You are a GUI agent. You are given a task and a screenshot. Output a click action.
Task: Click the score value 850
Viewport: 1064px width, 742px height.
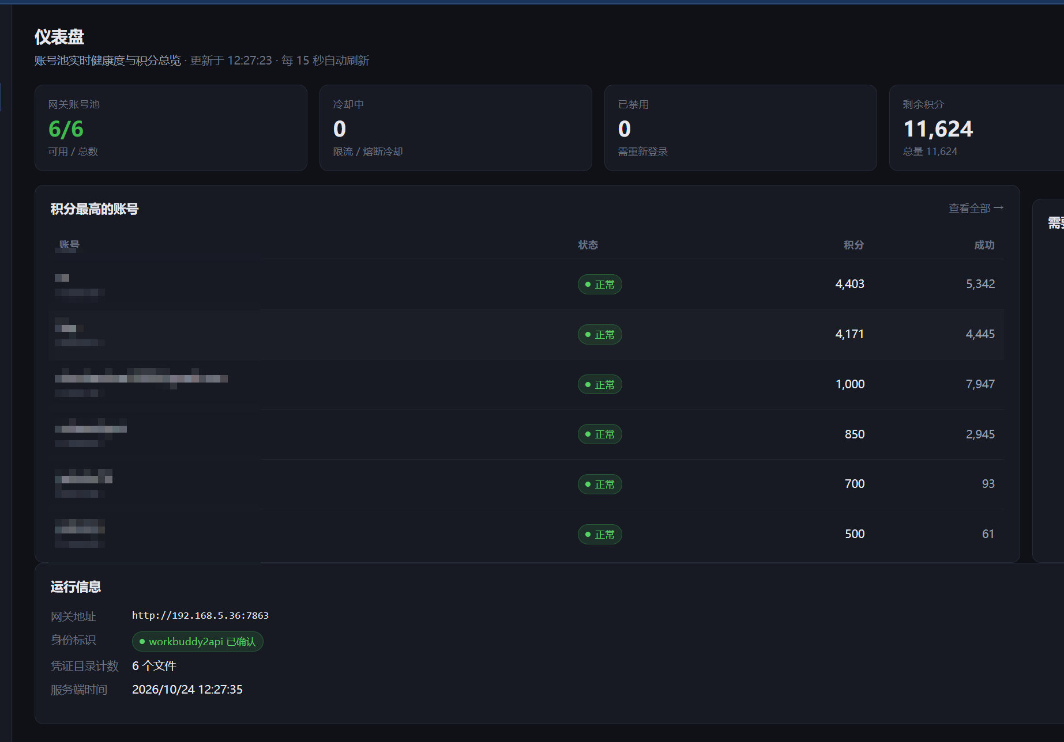click(x=855, y=434)
